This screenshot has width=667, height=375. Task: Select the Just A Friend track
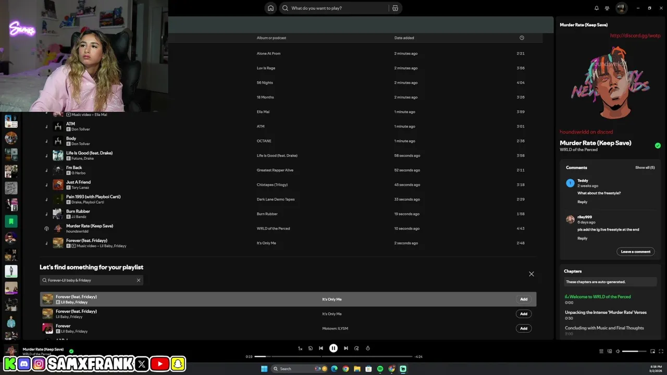78,182
